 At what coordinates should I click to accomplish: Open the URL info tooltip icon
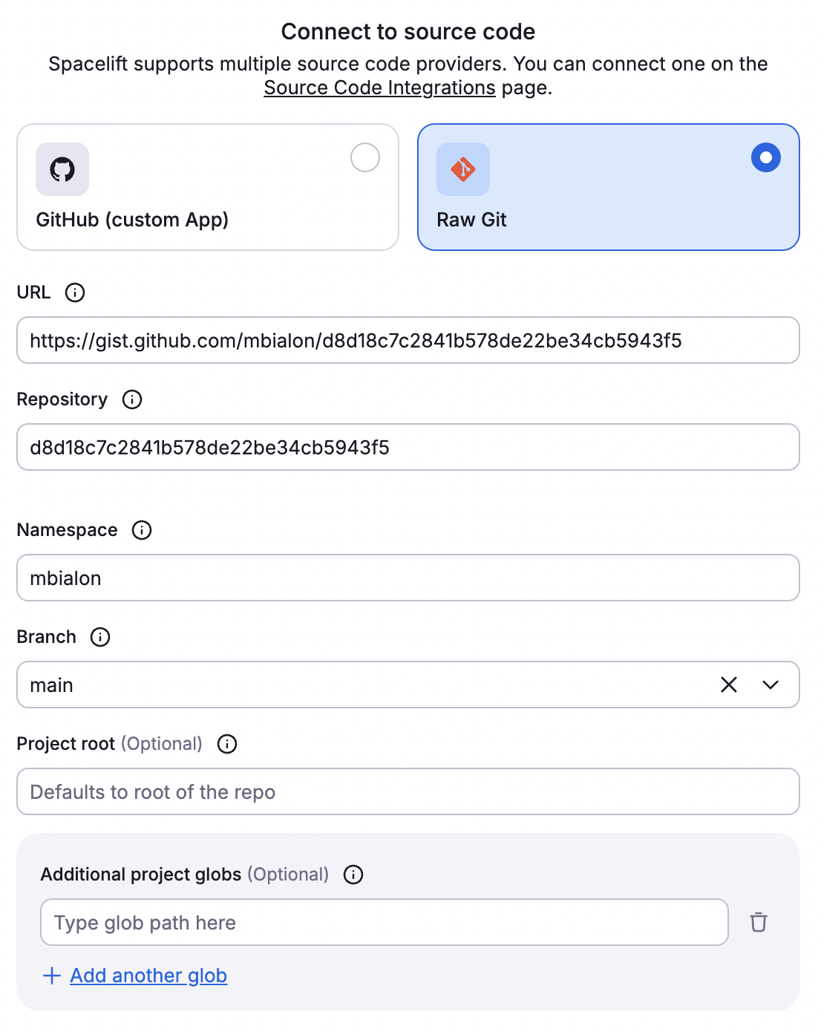click(x=74, y=293)
